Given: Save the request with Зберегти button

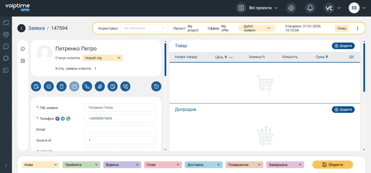Looking at the screenshot, I should (333, 165).
